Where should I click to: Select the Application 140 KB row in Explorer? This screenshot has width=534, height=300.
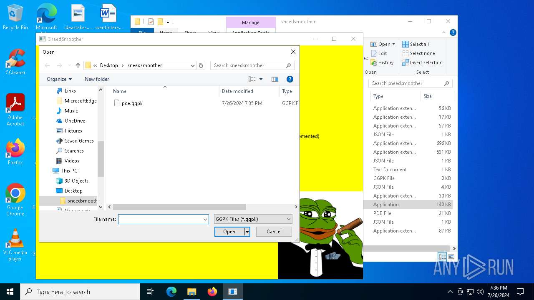tap(408, 205)
